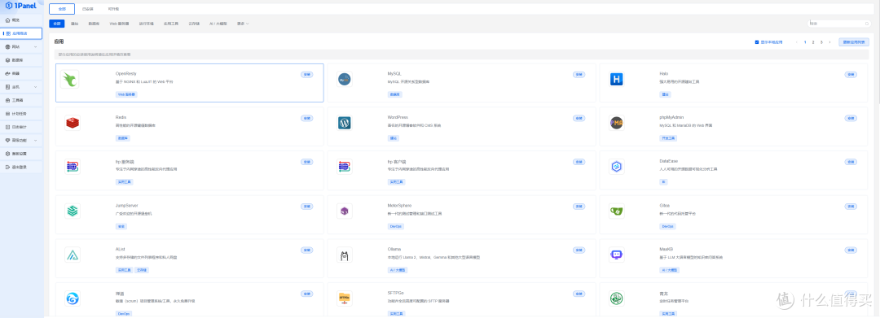Click 安装 button on WordPress card
The height and width of the screenshot is (318, 880).
pos(579,118)
